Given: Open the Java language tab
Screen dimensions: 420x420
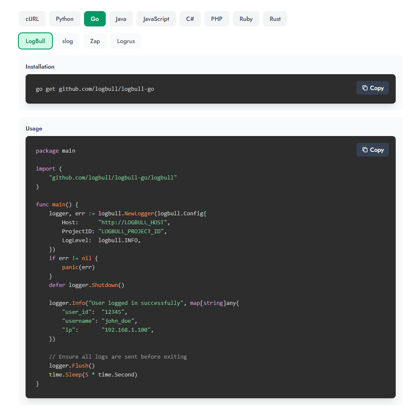Looking at the screenshot, I should tap(121, 19).
